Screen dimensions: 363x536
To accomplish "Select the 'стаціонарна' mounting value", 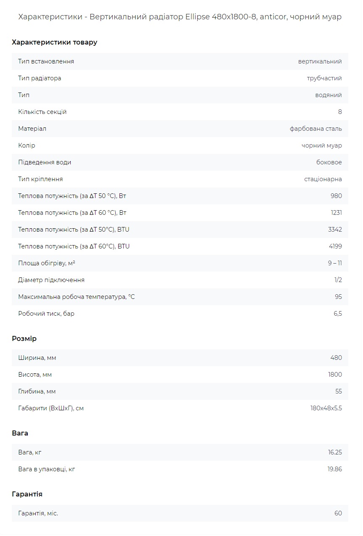I will click(323, 179).
